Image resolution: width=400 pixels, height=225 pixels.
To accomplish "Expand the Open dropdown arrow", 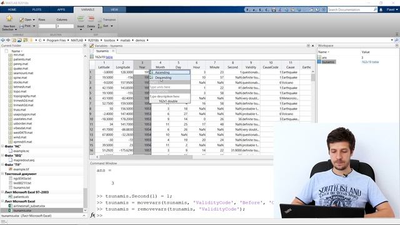I will coord(34,19).
